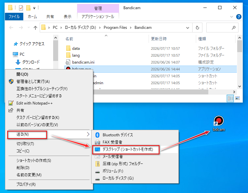This screenshot has width=248, height=193.
Task: Click the ローカル ディスク (G:) drive icon
Action: pyautogui.click(x=97, y=179)
